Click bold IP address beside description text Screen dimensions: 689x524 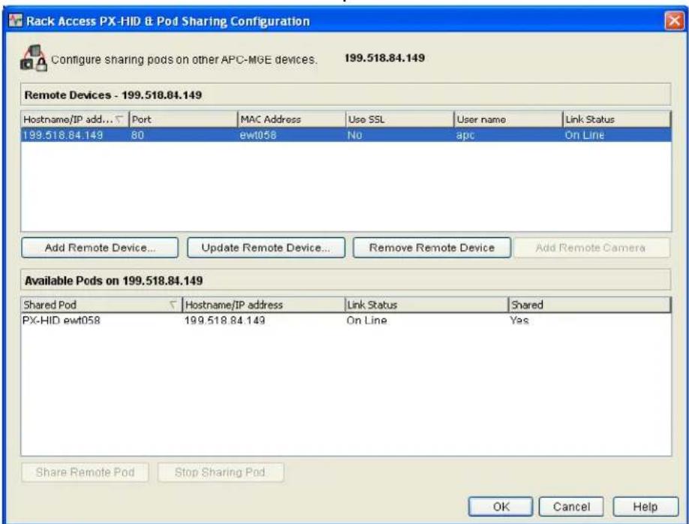coord(384,58)
